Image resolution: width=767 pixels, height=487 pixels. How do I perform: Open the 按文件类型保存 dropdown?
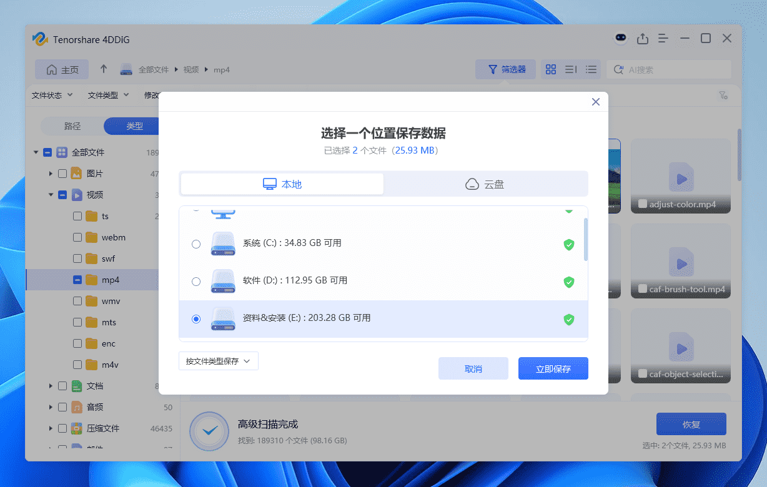coord(218,361)
